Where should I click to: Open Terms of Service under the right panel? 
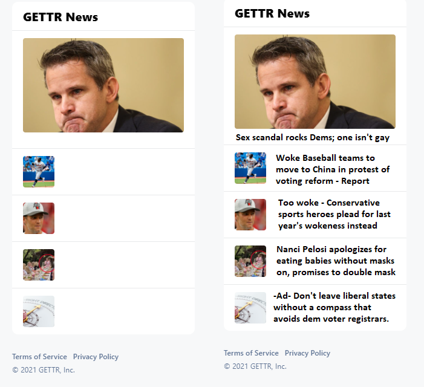(x=251, y=353)
